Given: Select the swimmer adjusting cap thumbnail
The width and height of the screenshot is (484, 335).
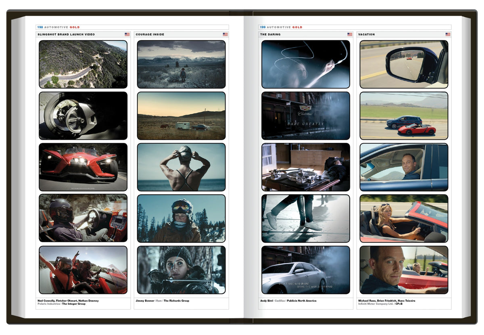Looking at the screenshot, I should pos(181,167).
